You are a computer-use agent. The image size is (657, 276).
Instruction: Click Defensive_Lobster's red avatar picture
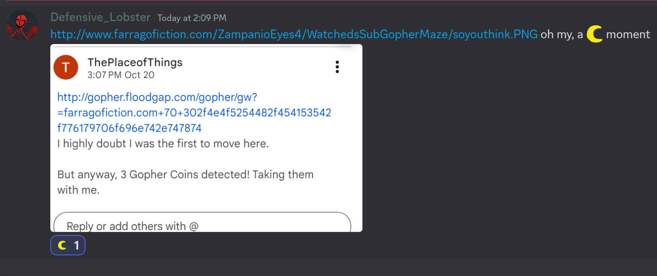(x=22, y=26)
